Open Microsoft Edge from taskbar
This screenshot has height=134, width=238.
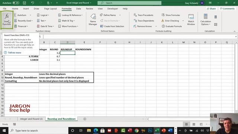(96, 131)
